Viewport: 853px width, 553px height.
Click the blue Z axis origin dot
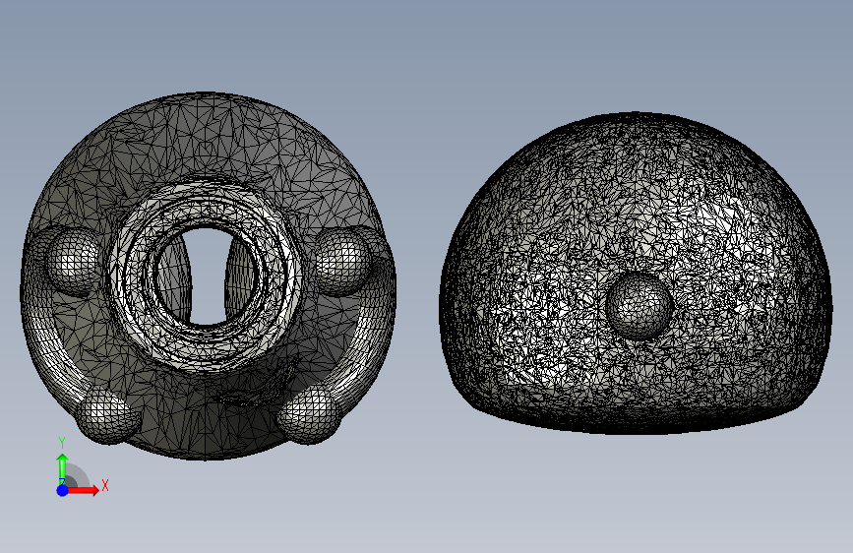pyautogui.click(x=62, y=490)
